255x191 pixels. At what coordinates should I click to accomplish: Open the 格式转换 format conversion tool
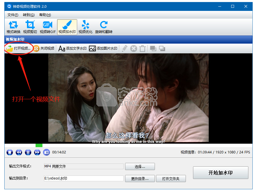pyautogui.click(x=13, y=27)
